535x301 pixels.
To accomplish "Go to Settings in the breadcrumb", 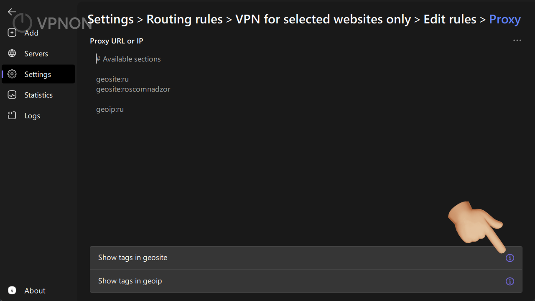I will tap(110, 19).
